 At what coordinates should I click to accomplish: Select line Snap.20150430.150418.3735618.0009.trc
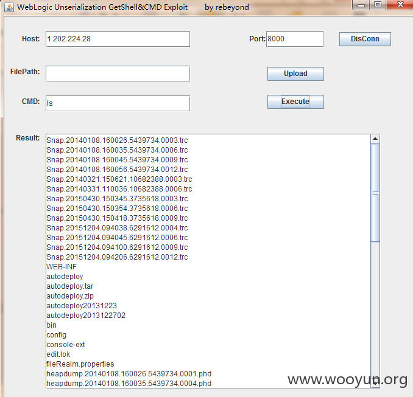pos(117,218)
